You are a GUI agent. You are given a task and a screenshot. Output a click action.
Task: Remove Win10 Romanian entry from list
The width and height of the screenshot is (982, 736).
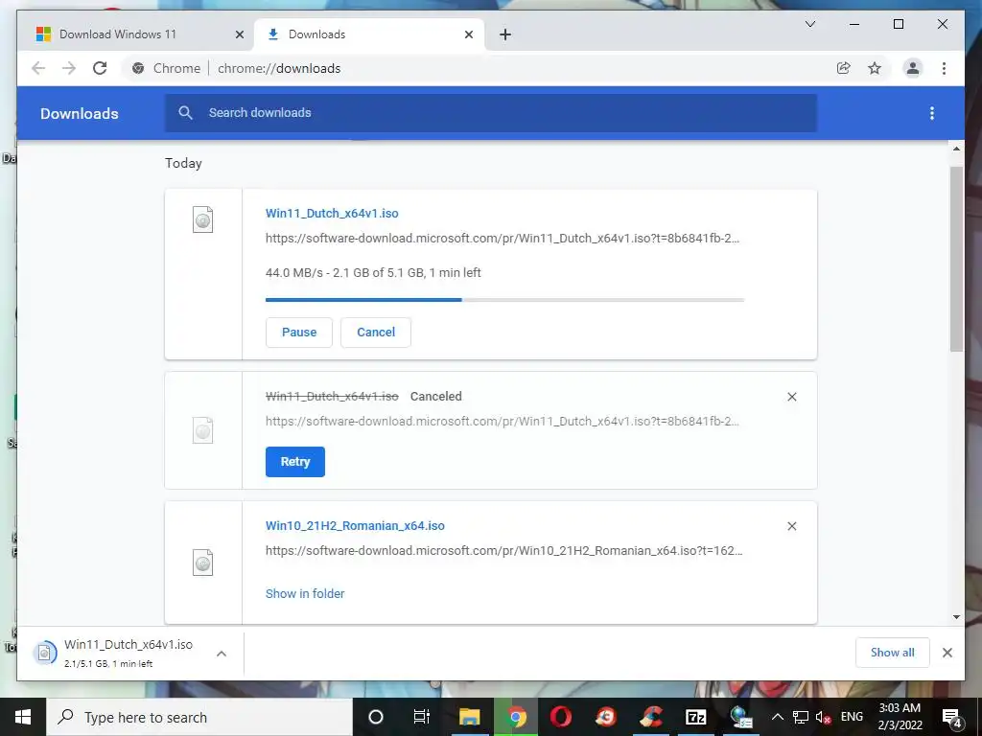(x=791, y=526)
